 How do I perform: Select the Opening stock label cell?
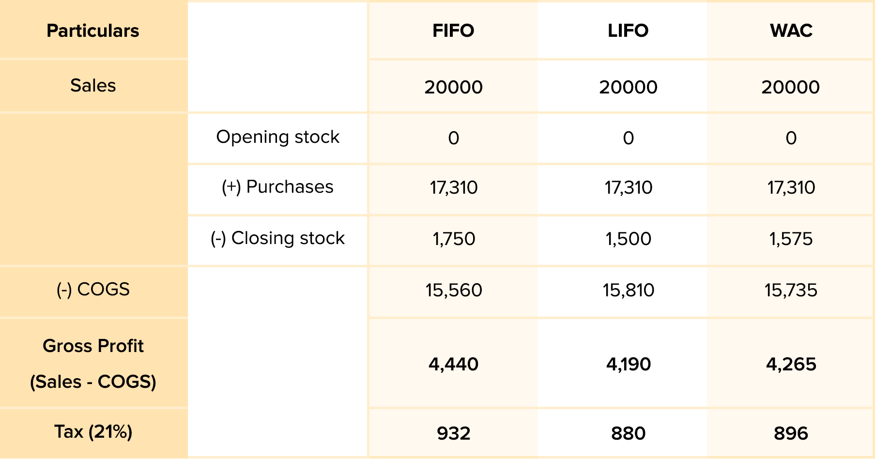(x=277, y=137)
